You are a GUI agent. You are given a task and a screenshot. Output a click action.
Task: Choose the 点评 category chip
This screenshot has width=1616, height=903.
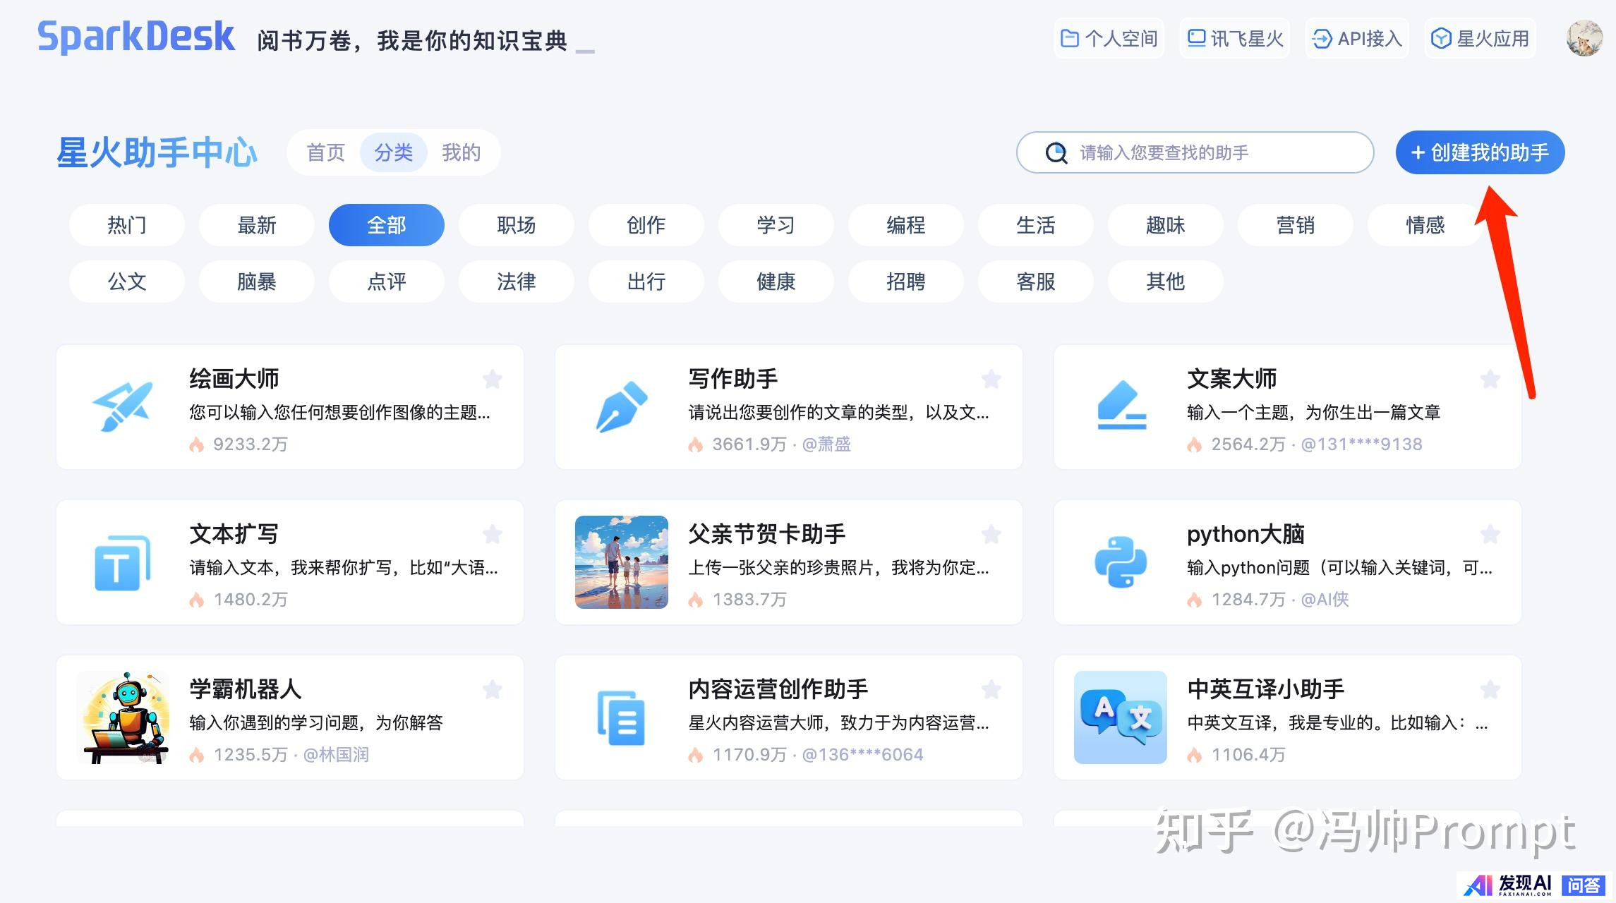pyautogui.click(x=387, y=281)
